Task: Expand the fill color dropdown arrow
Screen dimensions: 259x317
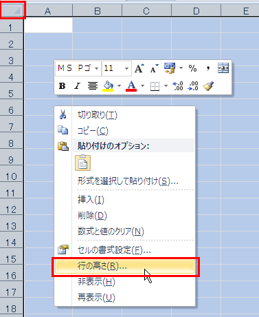Action: [x=119, y=86]
